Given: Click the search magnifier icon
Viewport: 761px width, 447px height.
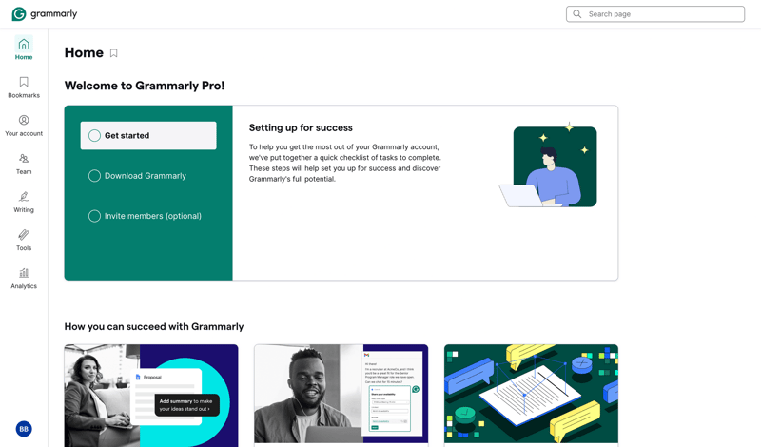Looking at the screenshot, I should [x=577, y=14].
